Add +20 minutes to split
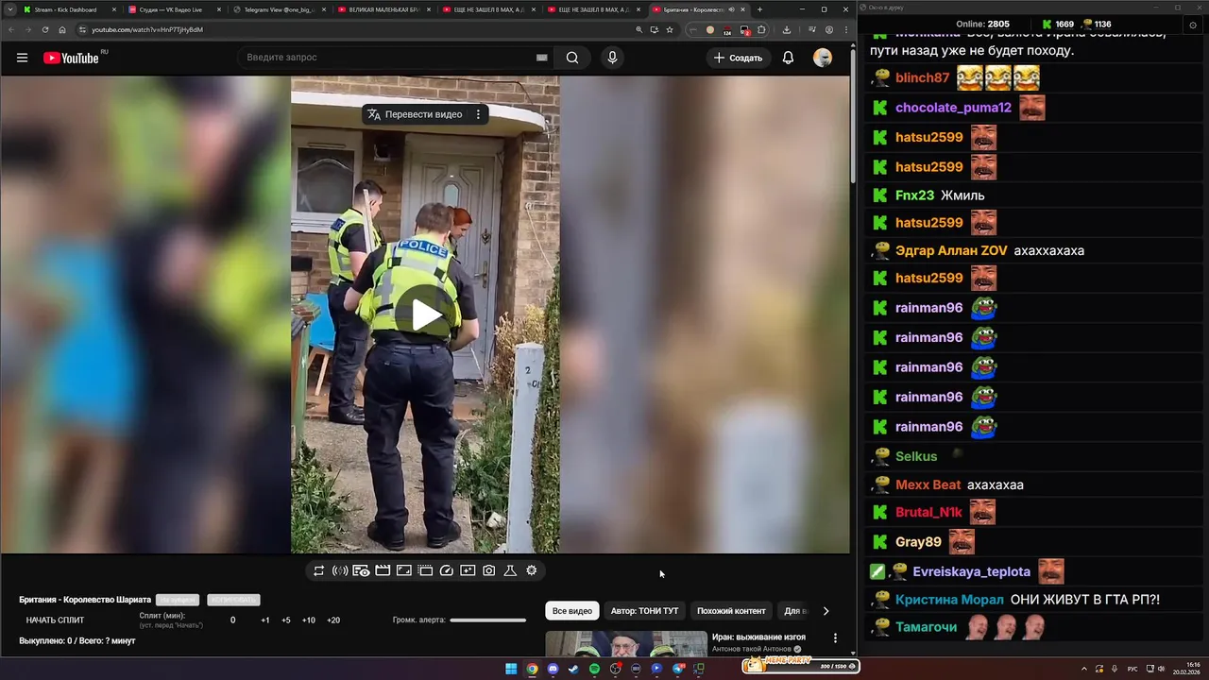This screenshot has height=680, width=1209. pos(333,620)
